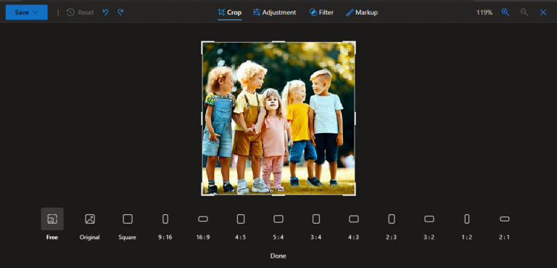This screenshot has width=557, height=268.
Task: Close the photo editor
Action: tap(542, 12)
